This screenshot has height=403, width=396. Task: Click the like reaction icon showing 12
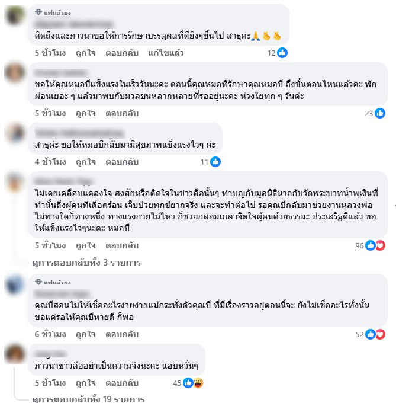coord(282,53)
